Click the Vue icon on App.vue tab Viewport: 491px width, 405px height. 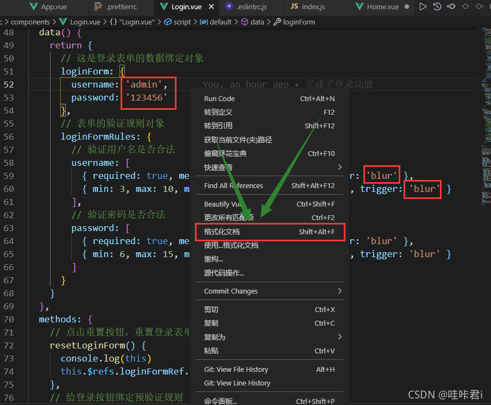click(34, 7)
